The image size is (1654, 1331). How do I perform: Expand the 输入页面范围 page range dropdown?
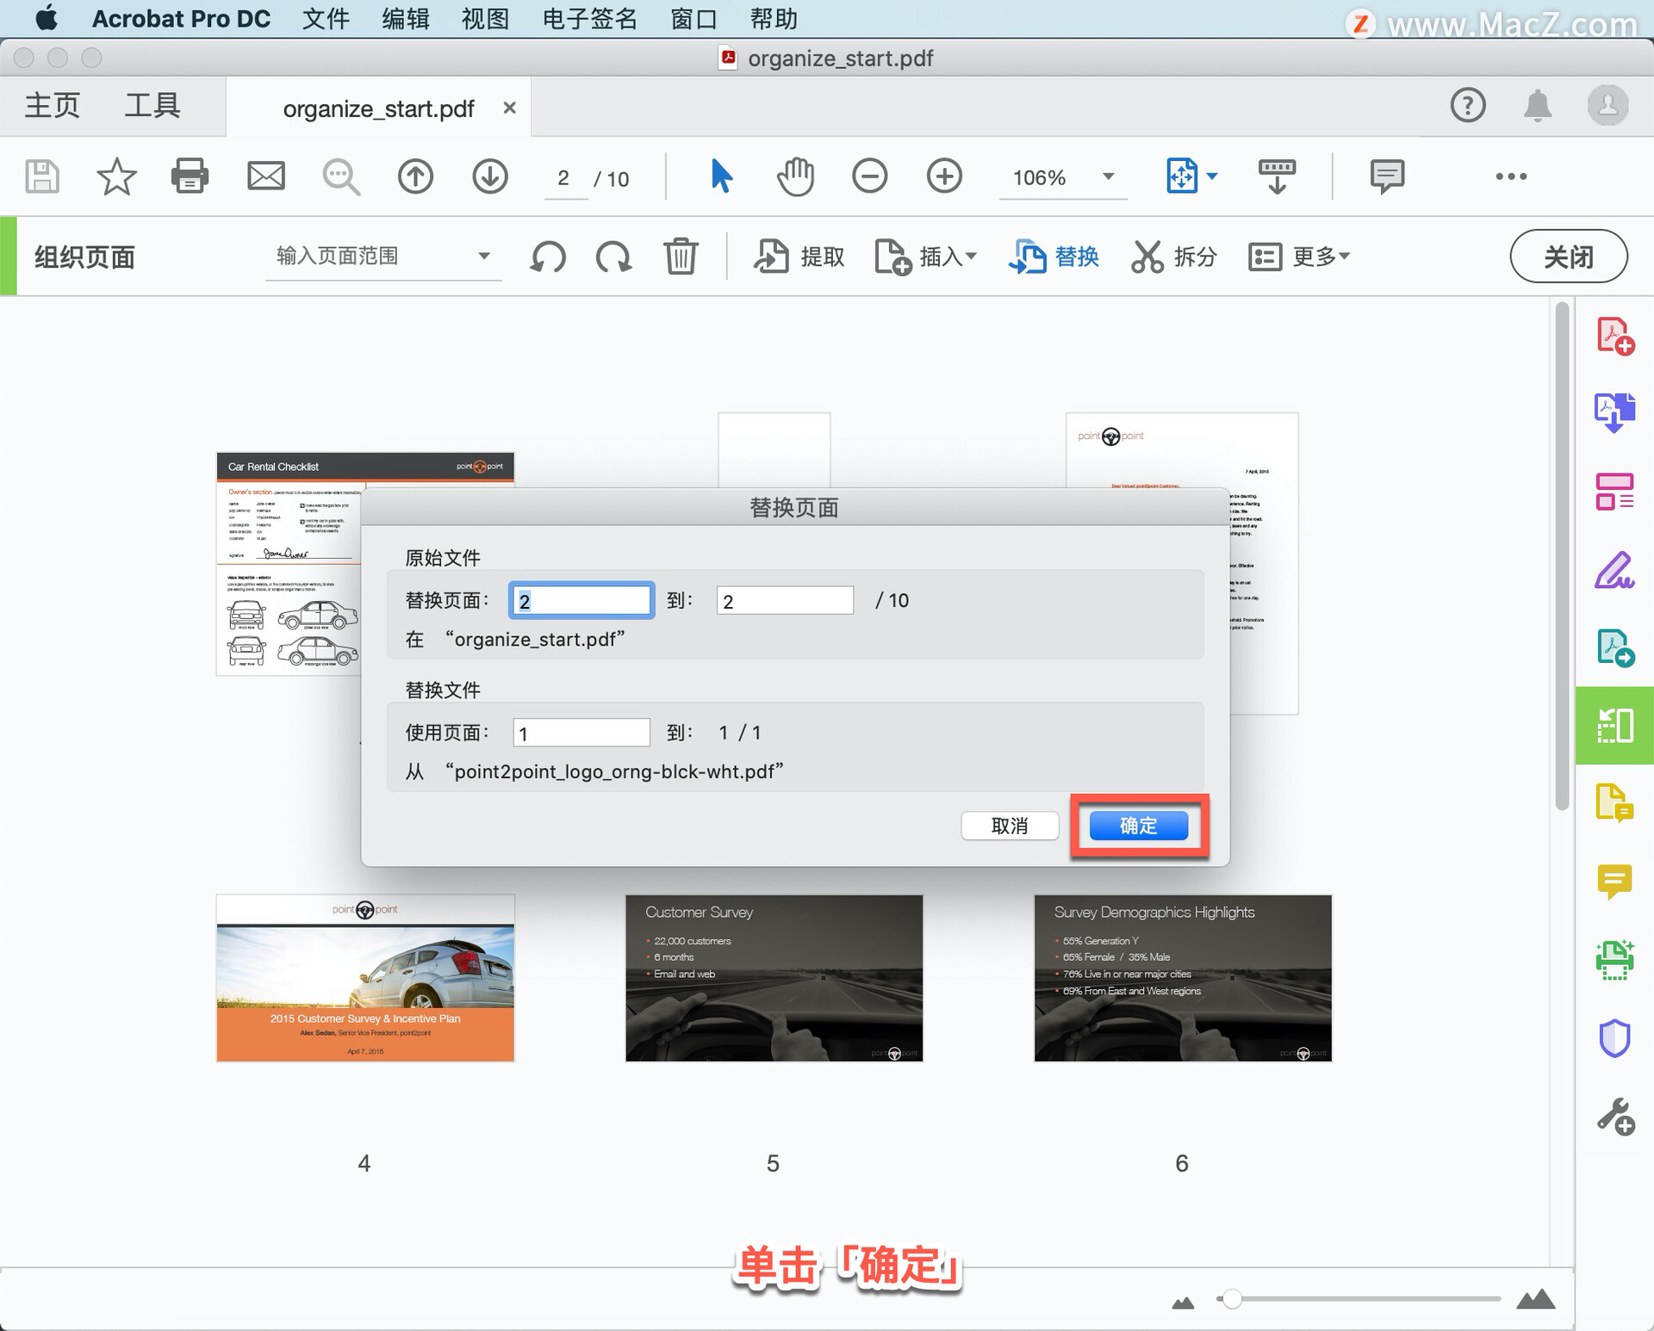(484, 257)
